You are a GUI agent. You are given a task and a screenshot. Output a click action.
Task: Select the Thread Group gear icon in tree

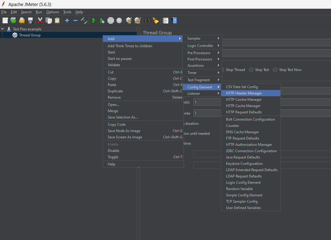tap(15, 35)
